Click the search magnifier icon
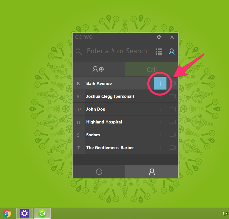Image resolution: width=229 pixels, height=219 pixels. tap(79, 52)
